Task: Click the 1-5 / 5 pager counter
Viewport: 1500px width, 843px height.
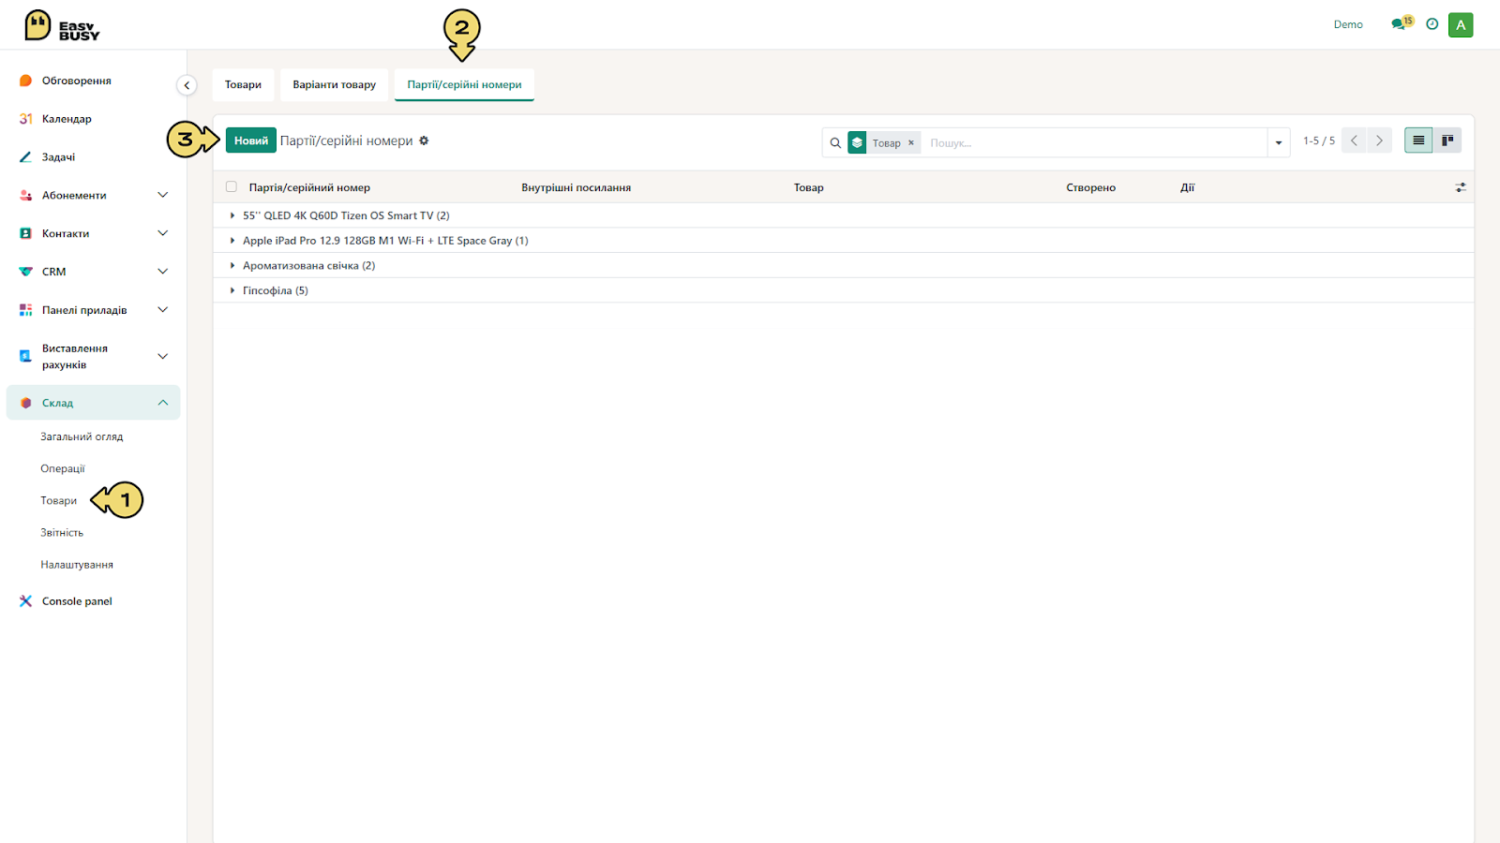Action: click(1319, 140)
